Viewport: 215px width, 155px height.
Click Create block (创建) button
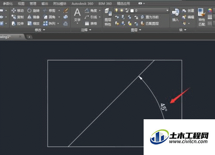tap(188, 10)
